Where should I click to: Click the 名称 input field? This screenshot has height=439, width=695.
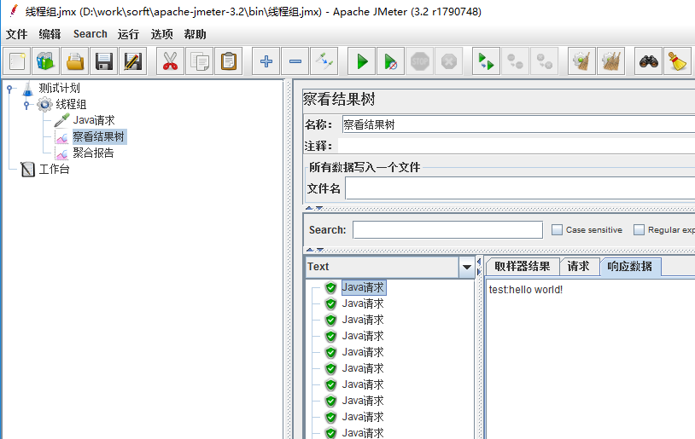pyautogui.click(x=518, y=124)
